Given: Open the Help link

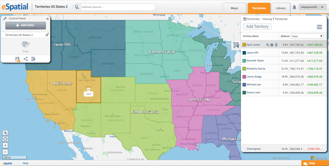Looking at the screenshot, I should click(x=25, y=163).
